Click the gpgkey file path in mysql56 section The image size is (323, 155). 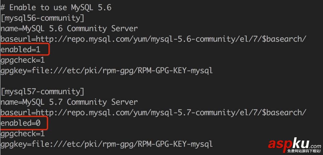tap(106, 70)
